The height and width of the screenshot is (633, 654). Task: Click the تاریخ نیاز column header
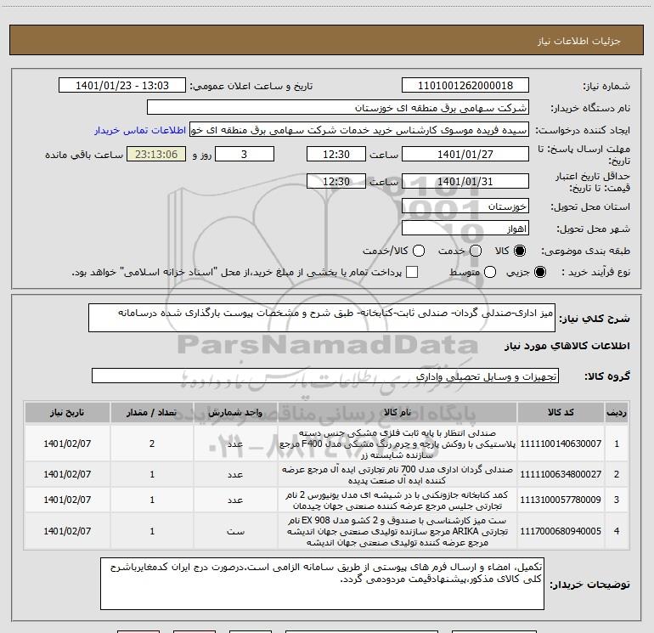(69, 412)
